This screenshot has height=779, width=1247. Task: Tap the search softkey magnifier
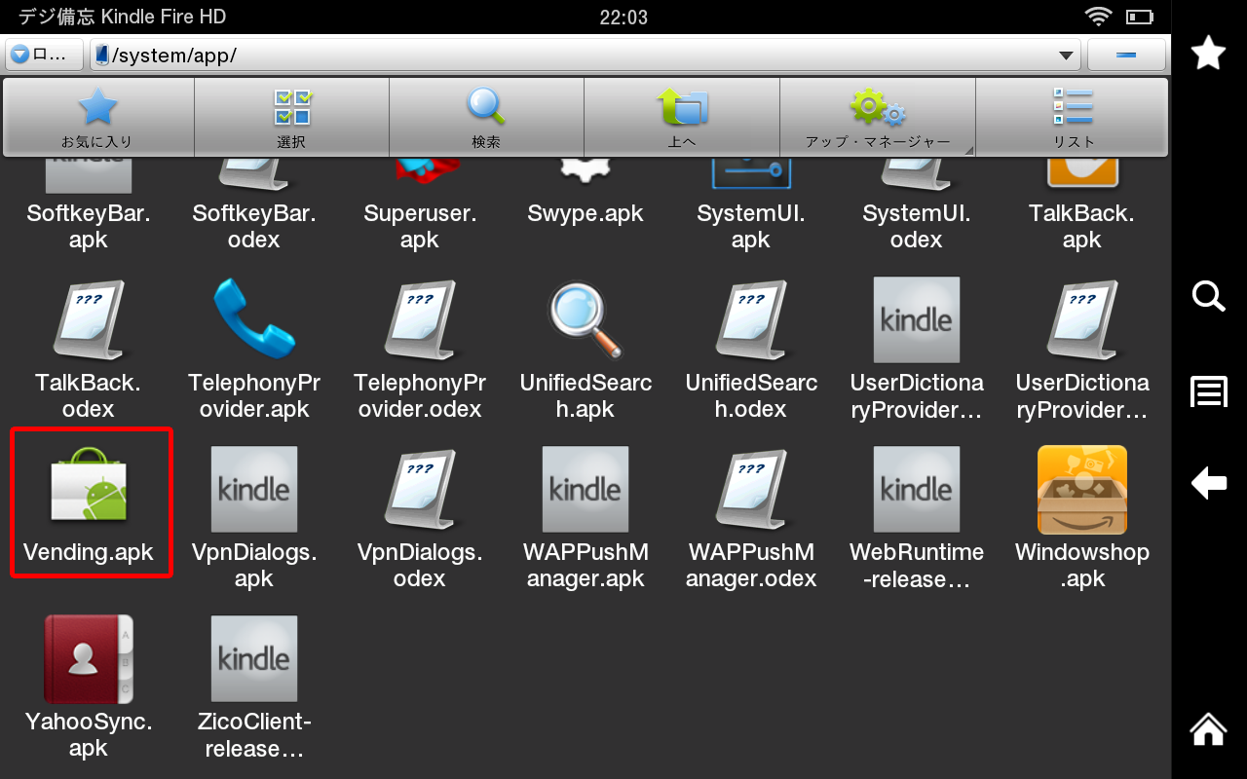(1209, 296)
